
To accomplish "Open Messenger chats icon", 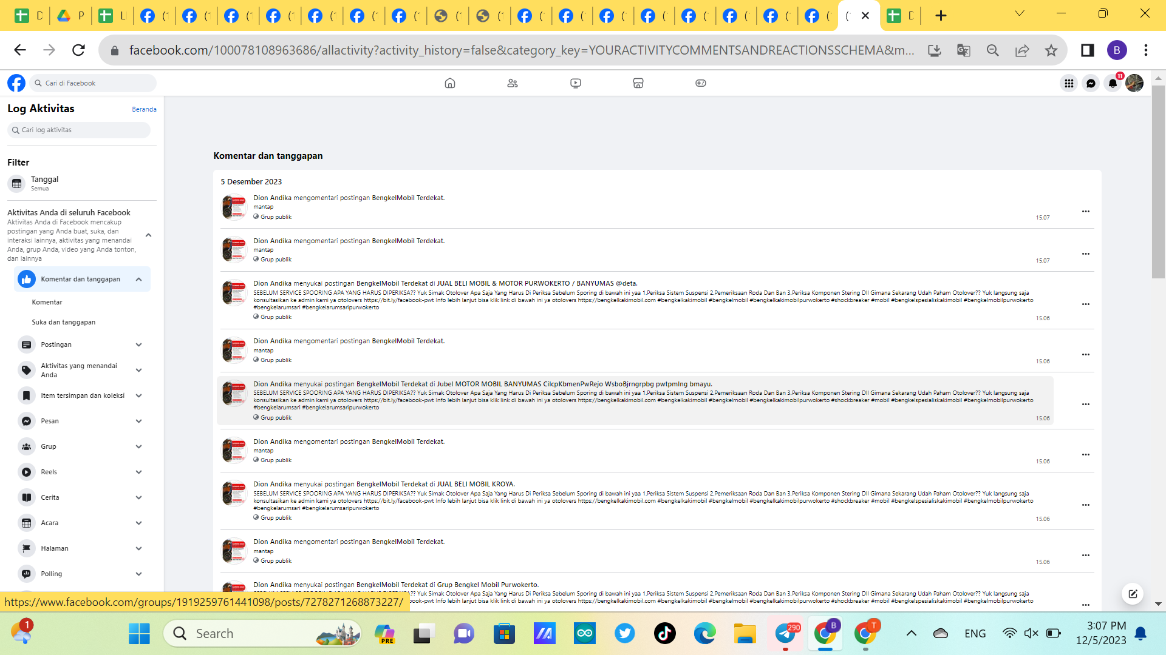I will [x=1091, y=83].
